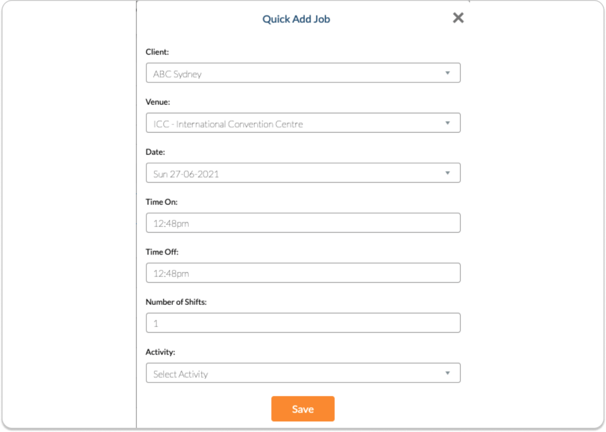Screen dimensions: 606x432
Task: Click the "Time Off:" field label
Action: pyautogui.click(x=162, y=252)
